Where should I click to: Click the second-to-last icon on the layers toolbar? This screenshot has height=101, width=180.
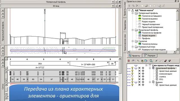[x=165, y=61]
